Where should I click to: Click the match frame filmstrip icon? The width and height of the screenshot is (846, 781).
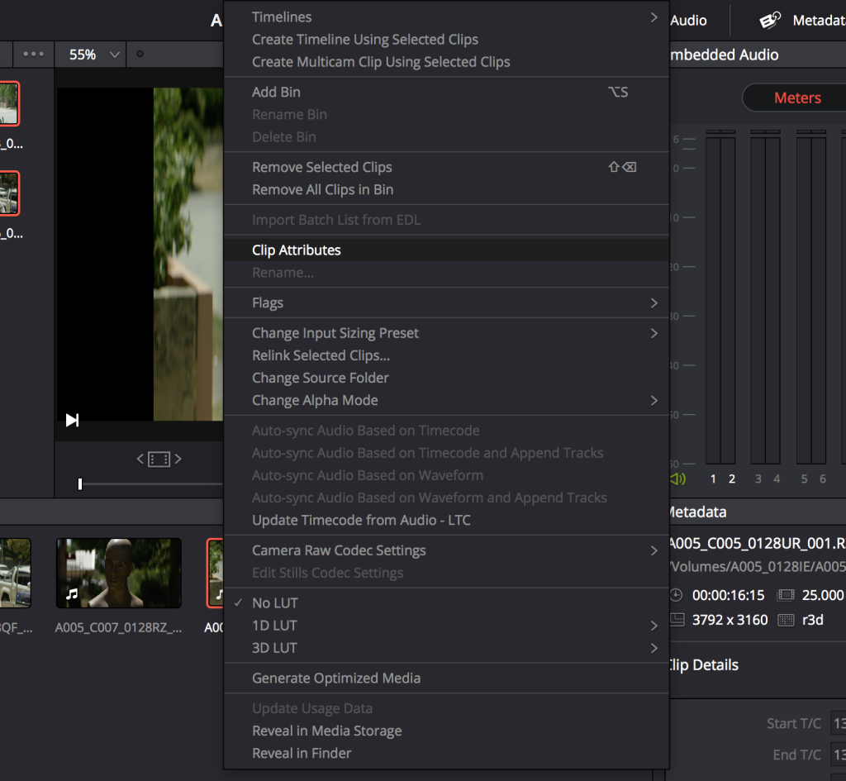[x=159, y=459]
